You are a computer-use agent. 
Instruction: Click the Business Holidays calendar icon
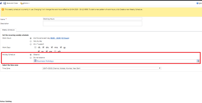(x=35, y=61)
